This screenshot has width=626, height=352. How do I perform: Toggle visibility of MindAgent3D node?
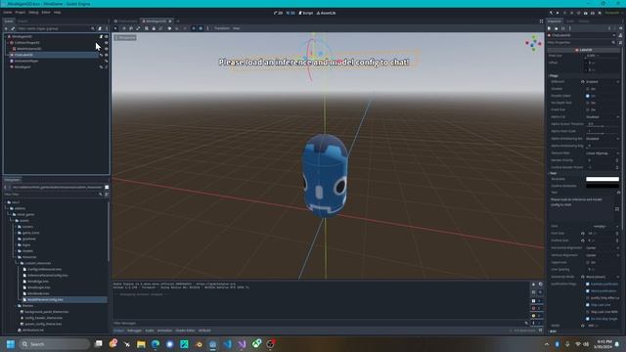click(x=107, y=36)
